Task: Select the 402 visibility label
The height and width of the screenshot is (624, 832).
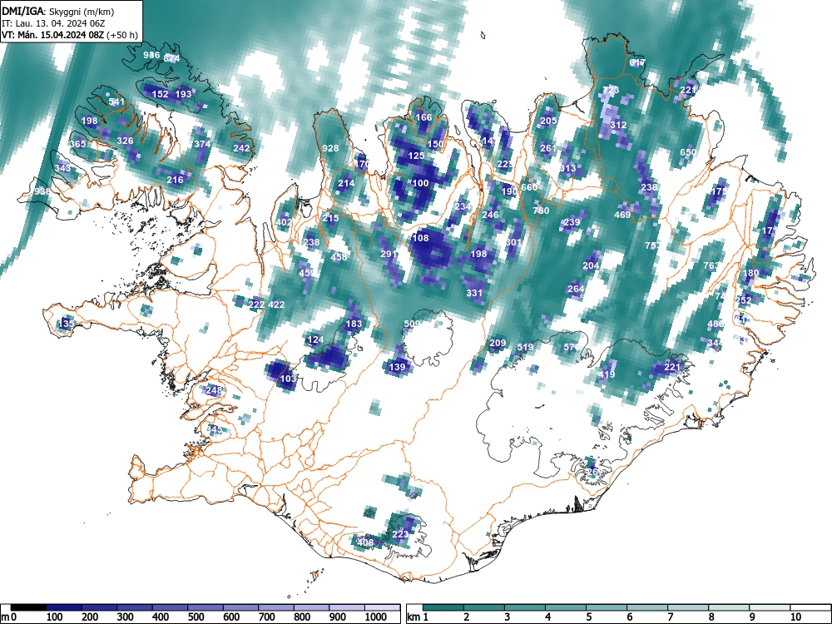Action: (x=284, y=222)
